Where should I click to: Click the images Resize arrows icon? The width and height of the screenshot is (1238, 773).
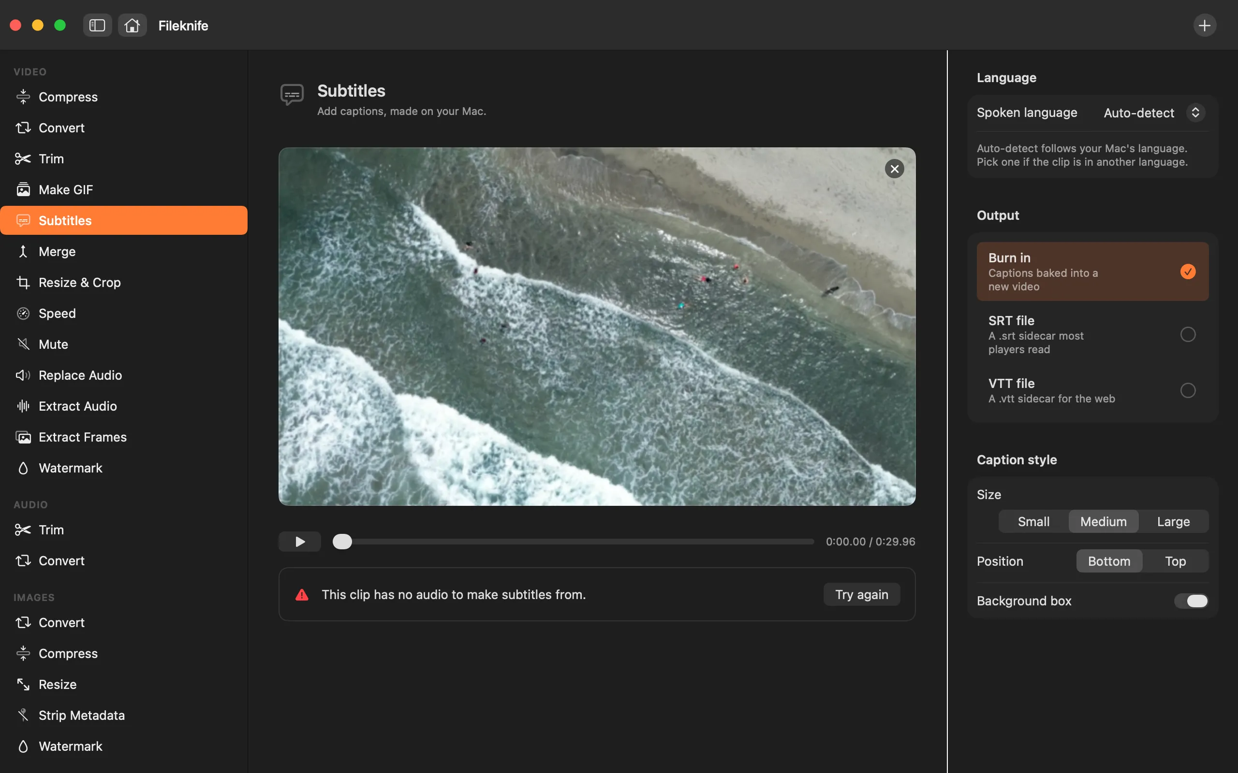coord(23,685)
